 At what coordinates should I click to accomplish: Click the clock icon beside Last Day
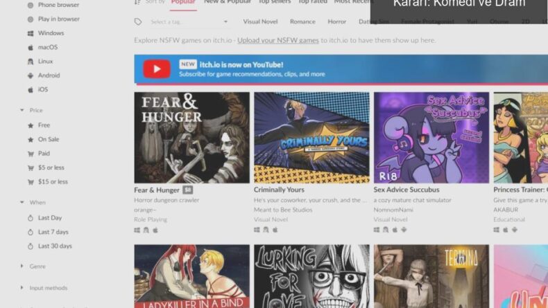click(31, 218)
